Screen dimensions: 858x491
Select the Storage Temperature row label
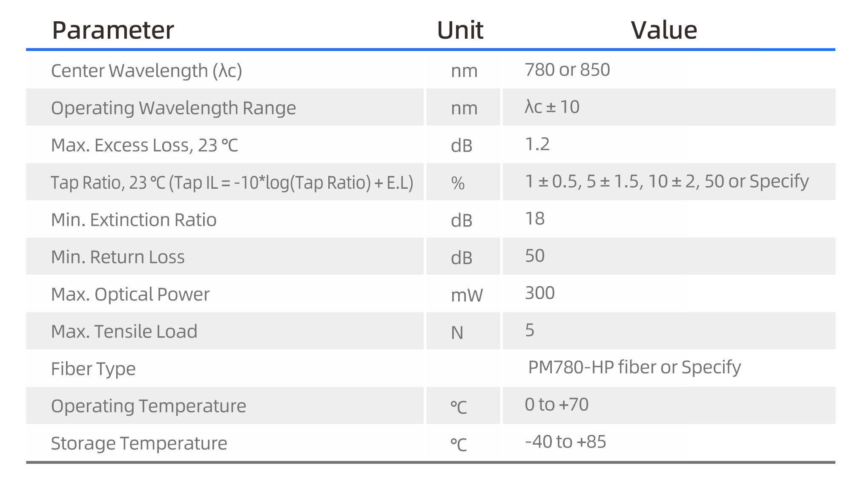pyautogui.click(x=139, y=443)
